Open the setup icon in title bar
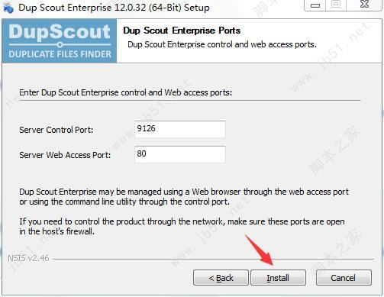The image size is (384, 297). pos(8,8)
